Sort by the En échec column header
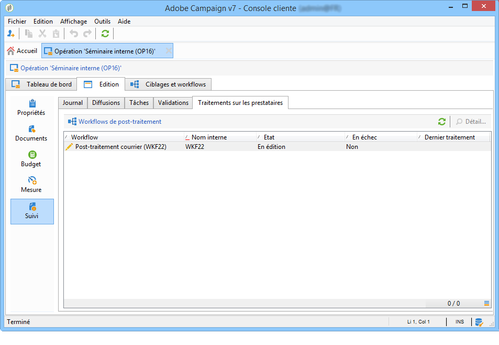The width and height of the screenshot is (499, 345). tap(381, 137)
